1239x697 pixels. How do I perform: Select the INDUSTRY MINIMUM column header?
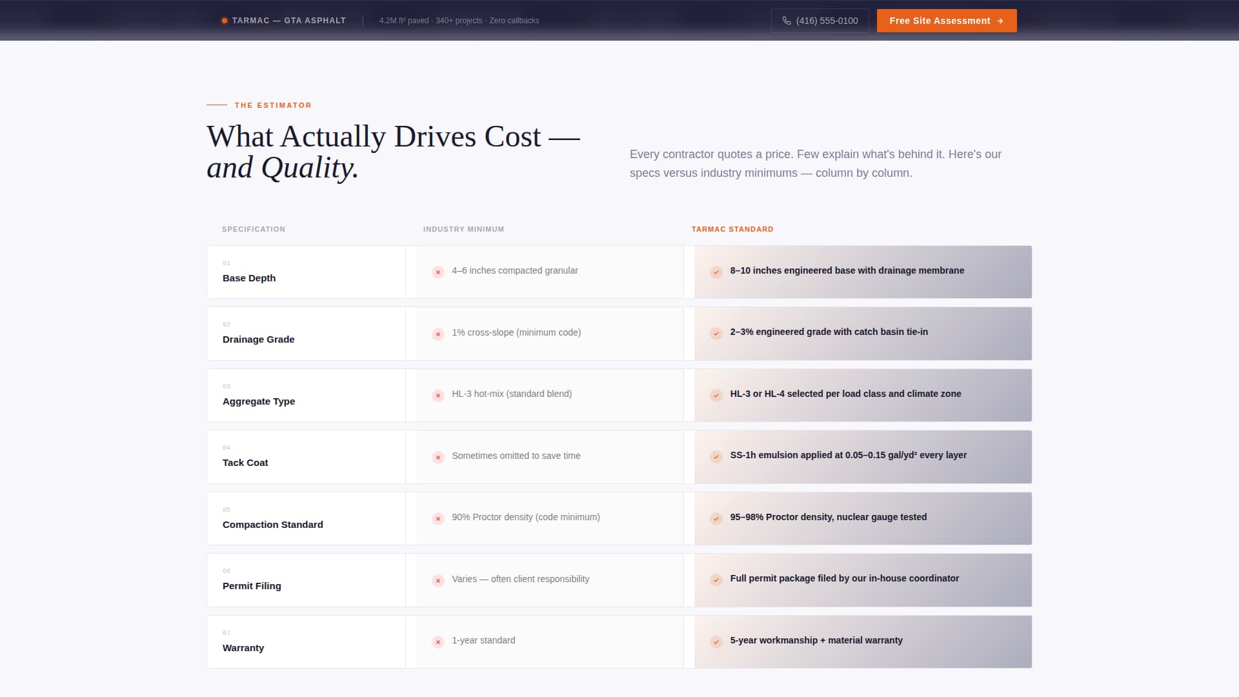point(463,229)
